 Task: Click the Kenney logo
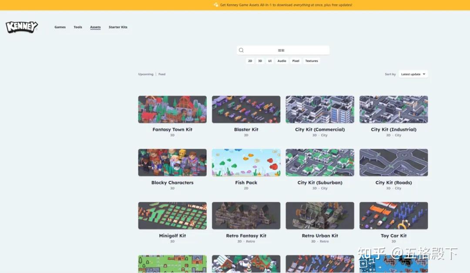point(22,27)
